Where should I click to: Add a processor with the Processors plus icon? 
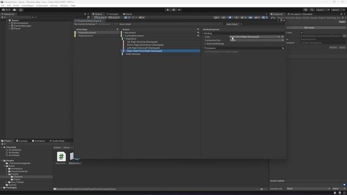coord(282,48)
